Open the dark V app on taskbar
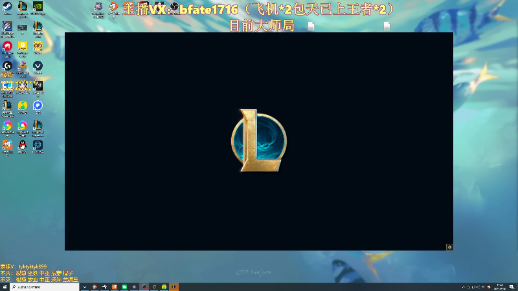Image resolution: width=518 pixels, height=291 pixels. (x=85, y=287)
